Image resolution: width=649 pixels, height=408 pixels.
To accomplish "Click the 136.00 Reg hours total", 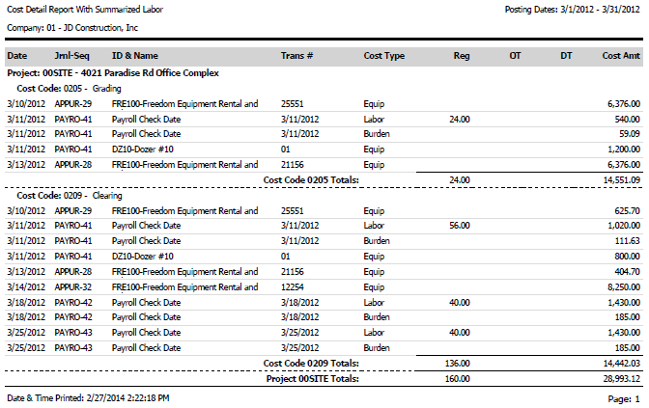I will 458,364.
